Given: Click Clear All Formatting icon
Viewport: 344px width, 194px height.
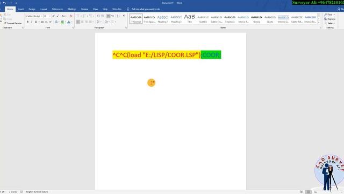Looking at the screenshot, I should coord(70,16).
